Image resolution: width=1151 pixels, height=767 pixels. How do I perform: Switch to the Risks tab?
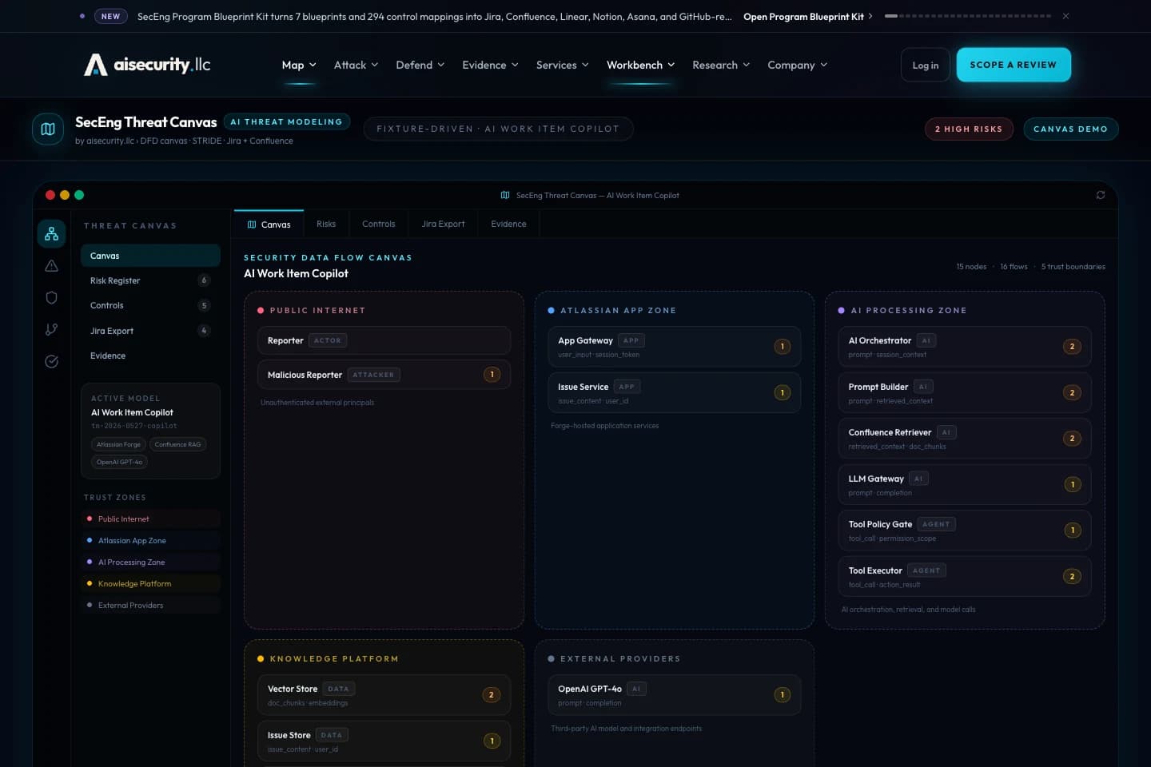[326, 225]
